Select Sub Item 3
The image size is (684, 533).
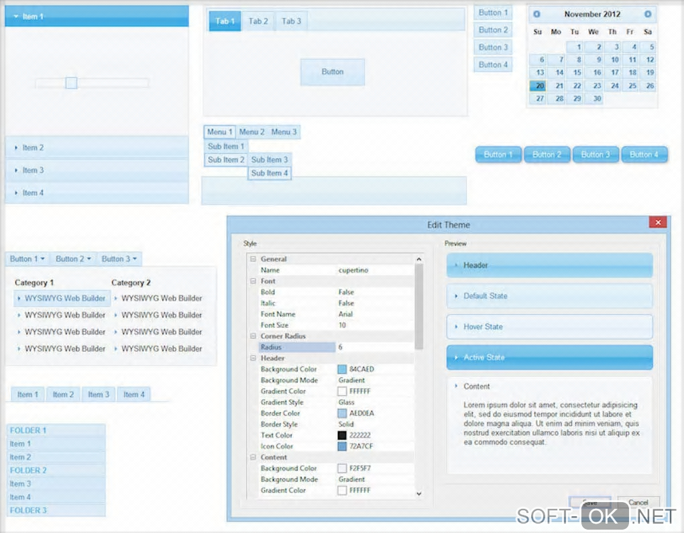point(270,160)
